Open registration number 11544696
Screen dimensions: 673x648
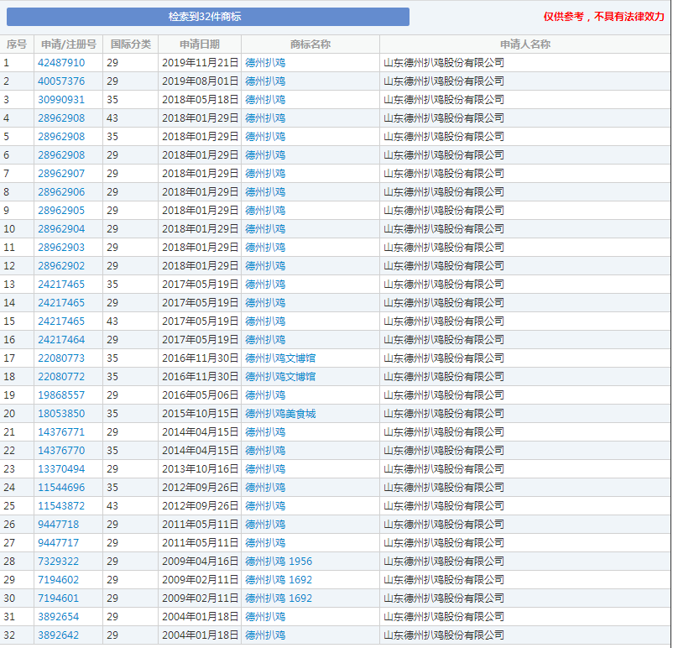(x=61, y=488)
